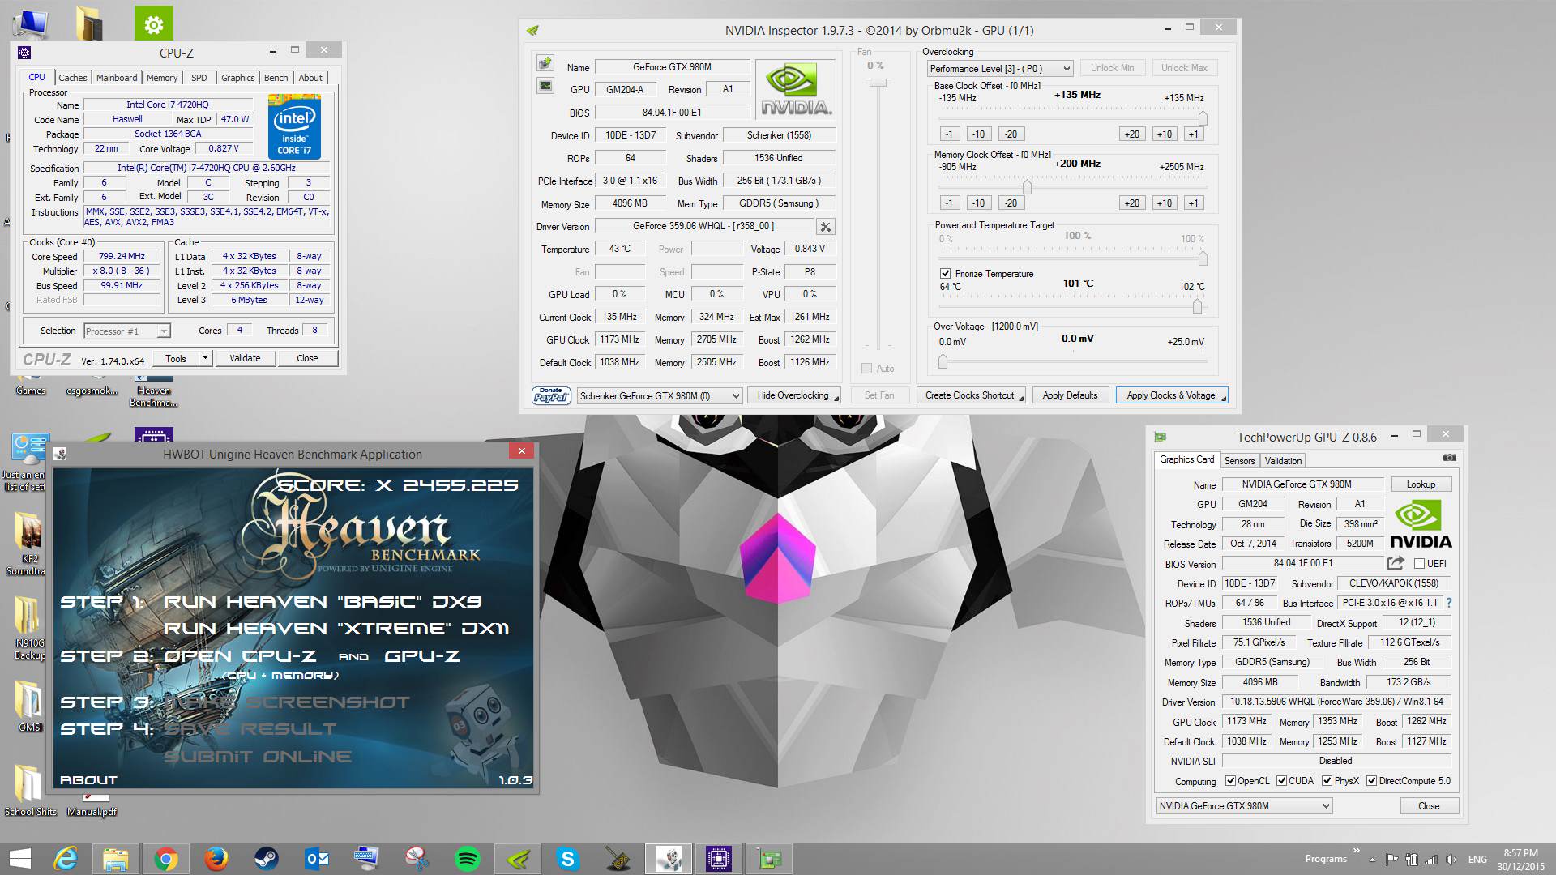
Task: Open Outlook from the taskbar
Action: (x=316, y=859)
